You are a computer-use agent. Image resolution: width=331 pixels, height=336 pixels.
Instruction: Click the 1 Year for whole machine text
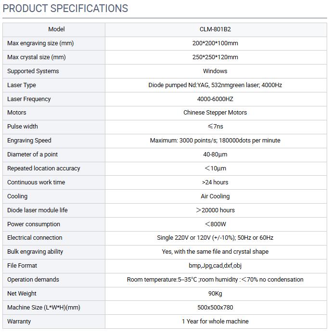[x=215, y=322]
